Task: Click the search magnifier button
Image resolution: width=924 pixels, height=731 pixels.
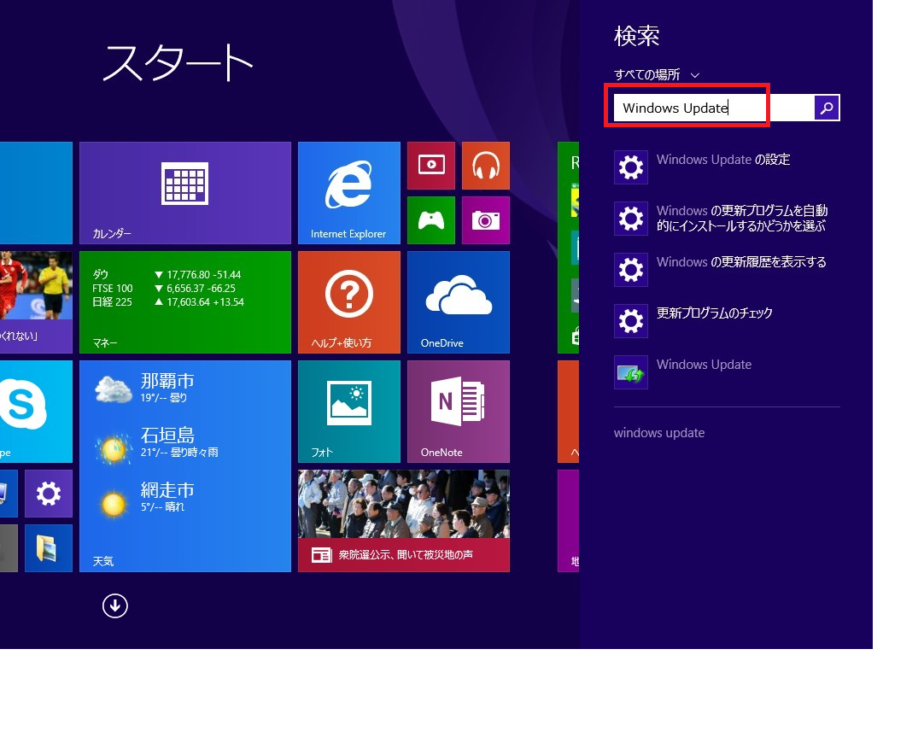Action: click(827, 108)
